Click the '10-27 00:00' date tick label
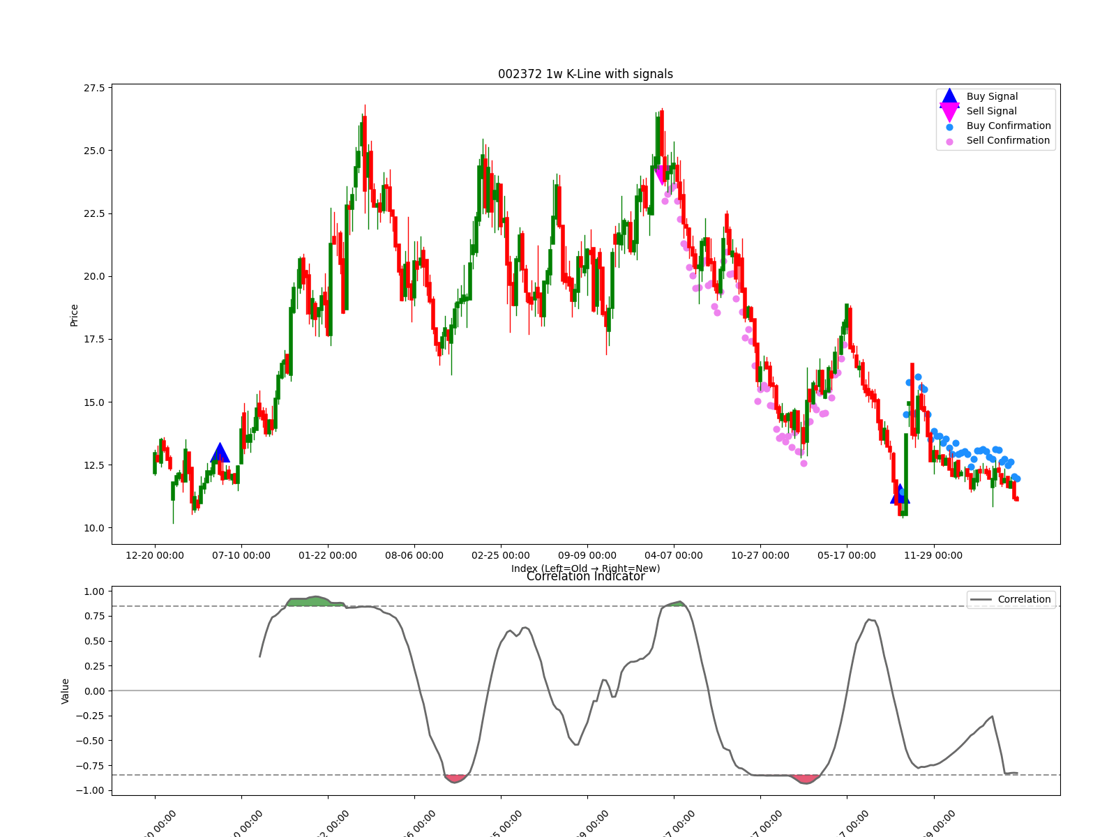 pos(760,555)
